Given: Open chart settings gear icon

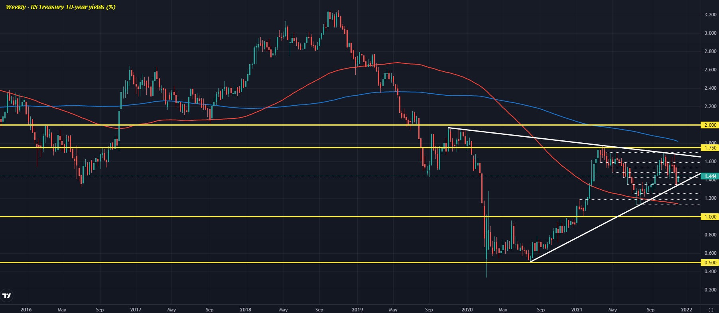Looking at the screenshot, I should [710, 309].
